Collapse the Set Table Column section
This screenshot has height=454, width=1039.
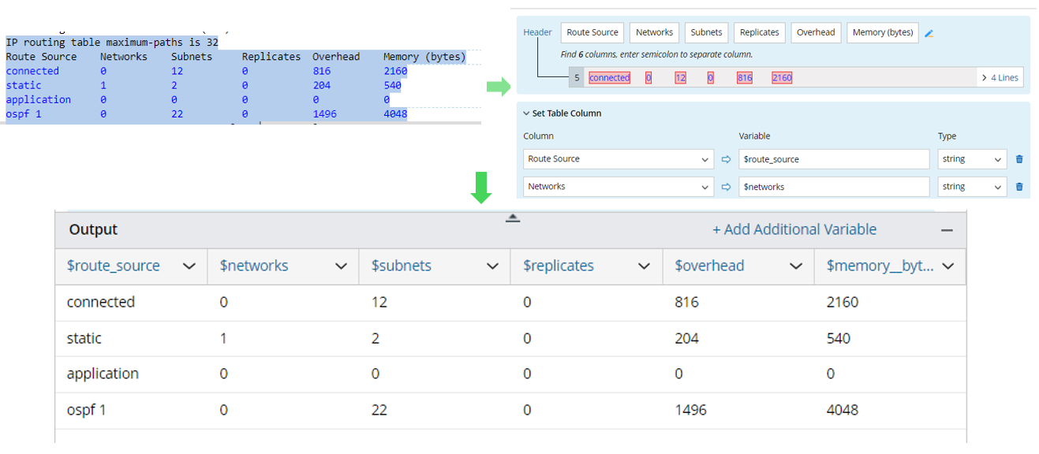click(527, 113)
